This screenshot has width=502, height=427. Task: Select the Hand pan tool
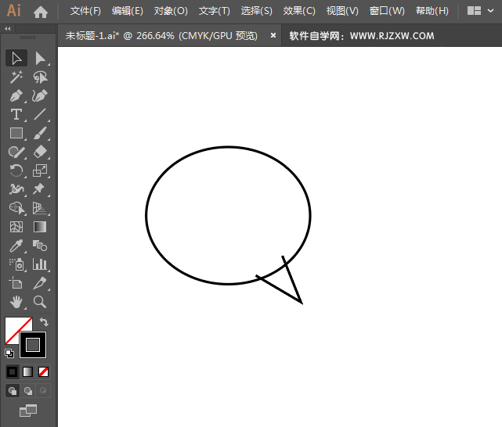(16, 302)
